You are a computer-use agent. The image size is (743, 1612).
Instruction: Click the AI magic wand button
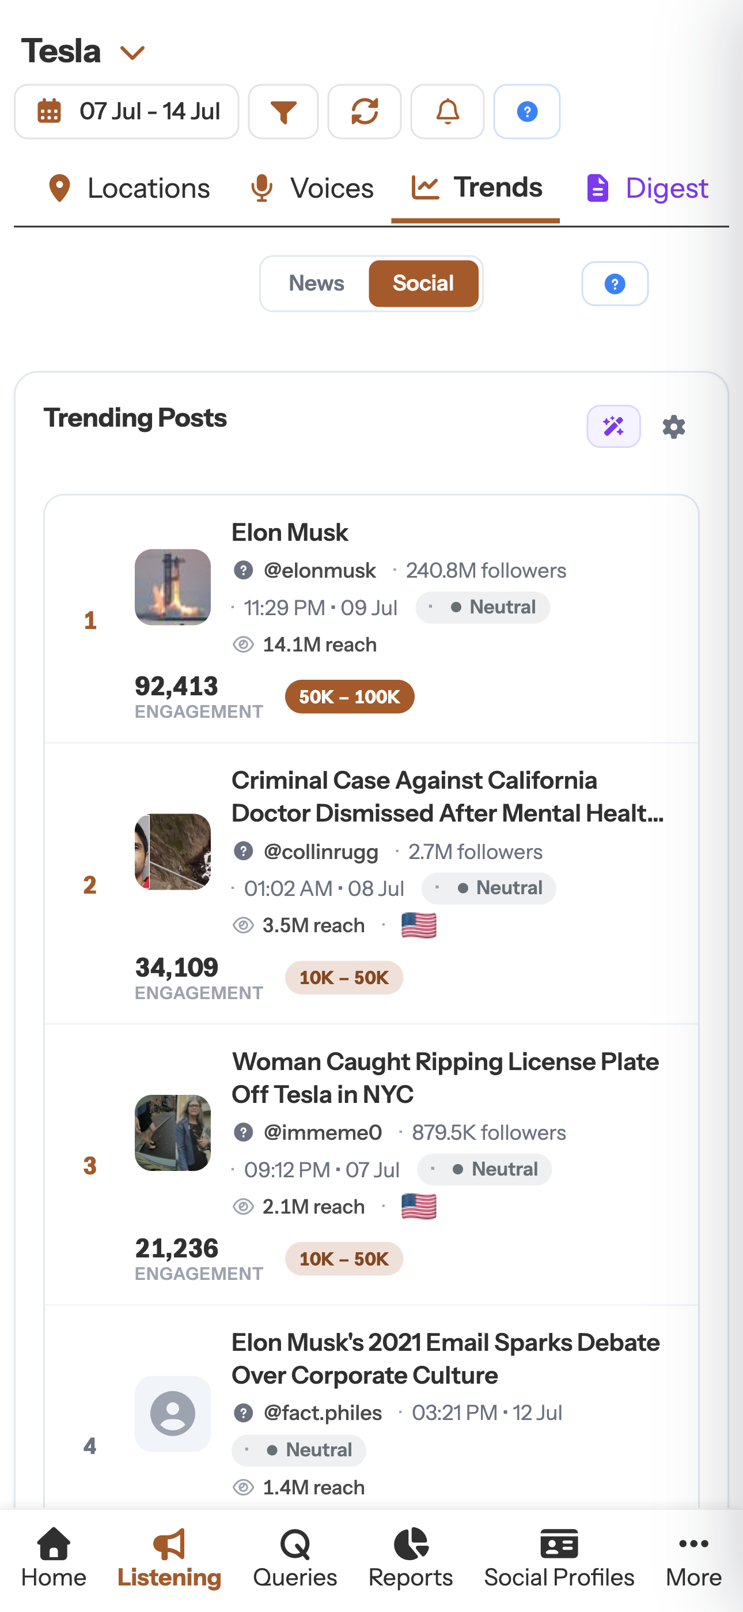pyautogui.click(x=613, y=427)
